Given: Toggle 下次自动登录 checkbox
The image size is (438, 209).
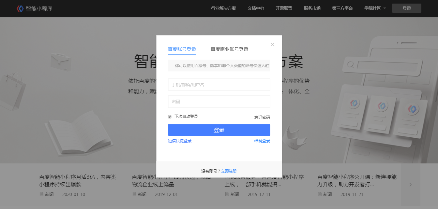Looking at the screenshot, I should pos(170,117).
